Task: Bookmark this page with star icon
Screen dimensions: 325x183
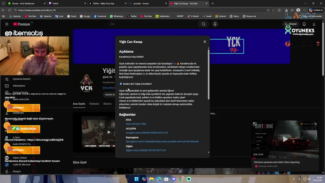Action: click(273, 10)
